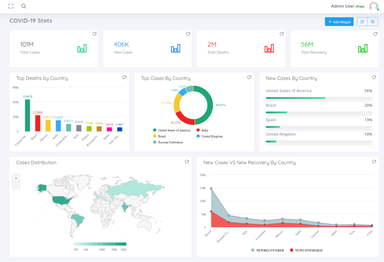Toggle fullscreen view from the top bar
Screen dimensions: 384x262
click(x=11, y=6)
